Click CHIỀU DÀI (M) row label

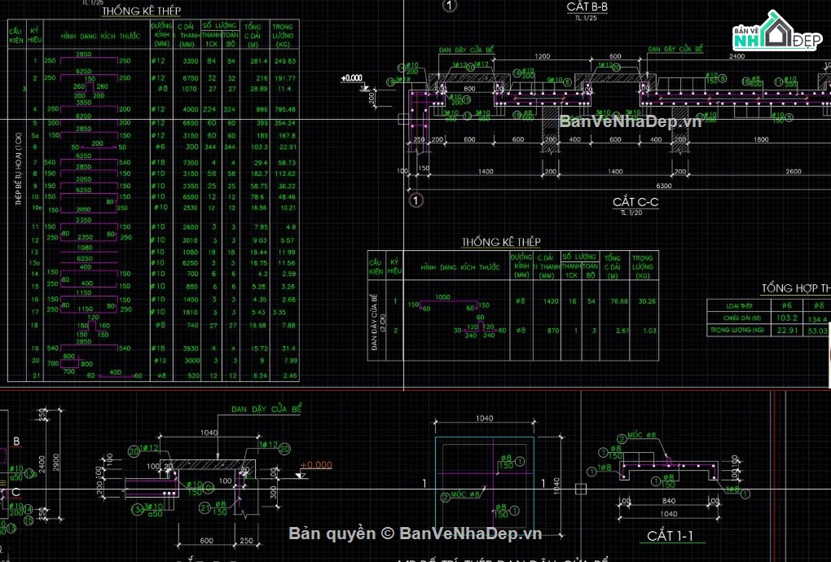742,318
